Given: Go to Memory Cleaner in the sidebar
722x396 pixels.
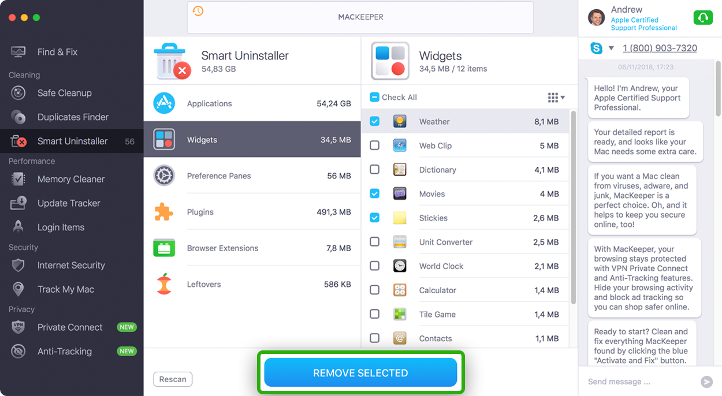Looking at the screenshot, I should [x=72, y=180].
